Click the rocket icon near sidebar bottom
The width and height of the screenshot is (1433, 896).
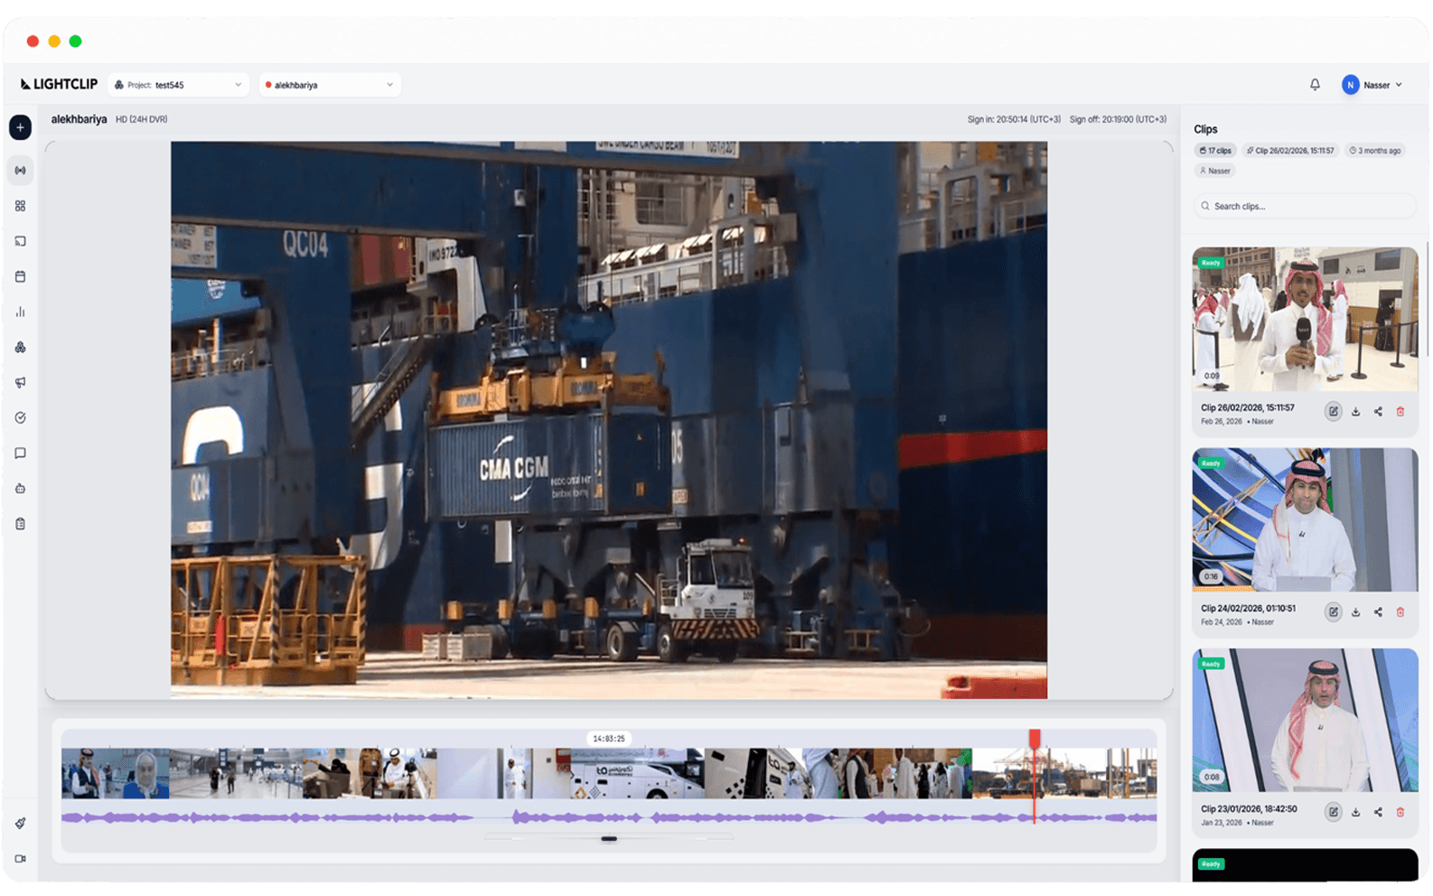[x=20, y=823]
